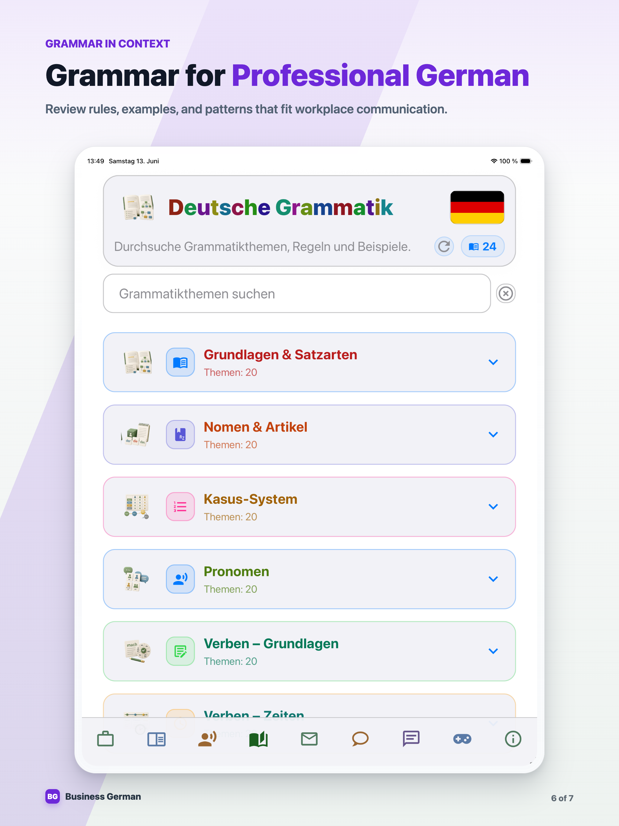619x826 pixels.
Task: Click the 'mach' verb illustration thumbnail
Action: [138, 651]
